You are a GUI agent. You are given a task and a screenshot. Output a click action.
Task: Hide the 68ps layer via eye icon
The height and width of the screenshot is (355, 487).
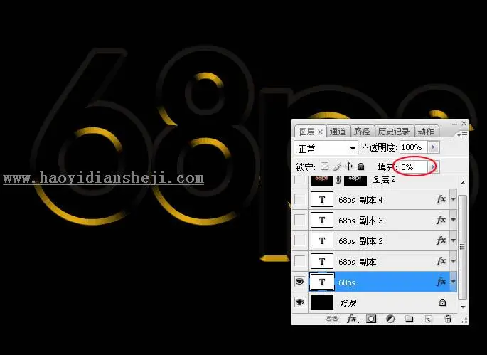pyautogui.click(x=299, y=282)
